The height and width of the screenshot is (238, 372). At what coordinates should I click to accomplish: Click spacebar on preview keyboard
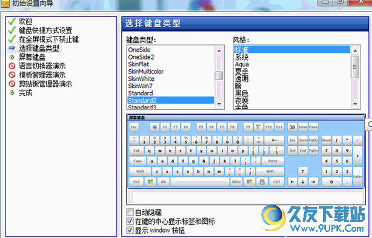200,182
